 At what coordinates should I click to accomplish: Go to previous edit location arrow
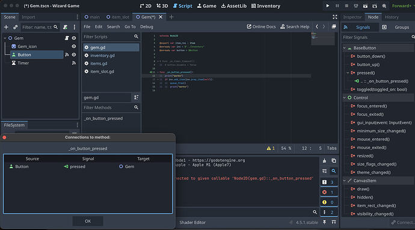(317, 26)
